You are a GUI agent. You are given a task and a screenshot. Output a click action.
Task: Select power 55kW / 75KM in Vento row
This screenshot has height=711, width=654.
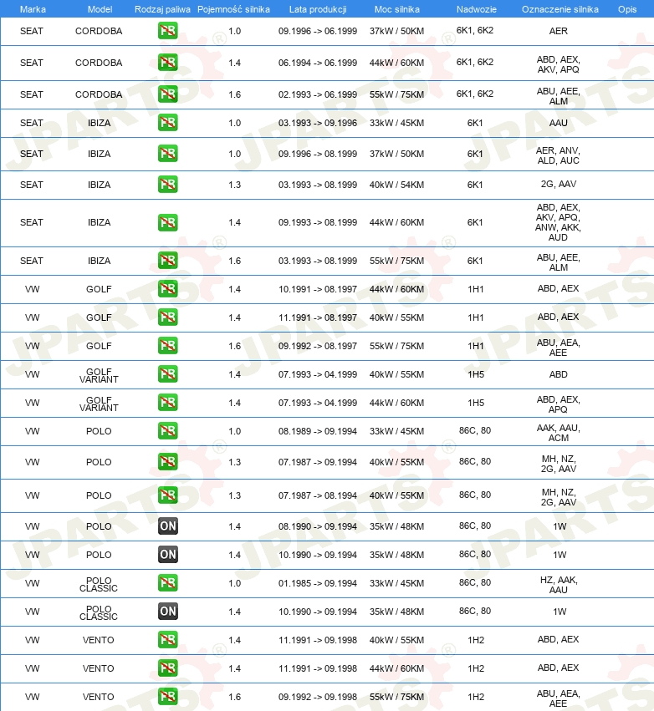pos(396,697)
